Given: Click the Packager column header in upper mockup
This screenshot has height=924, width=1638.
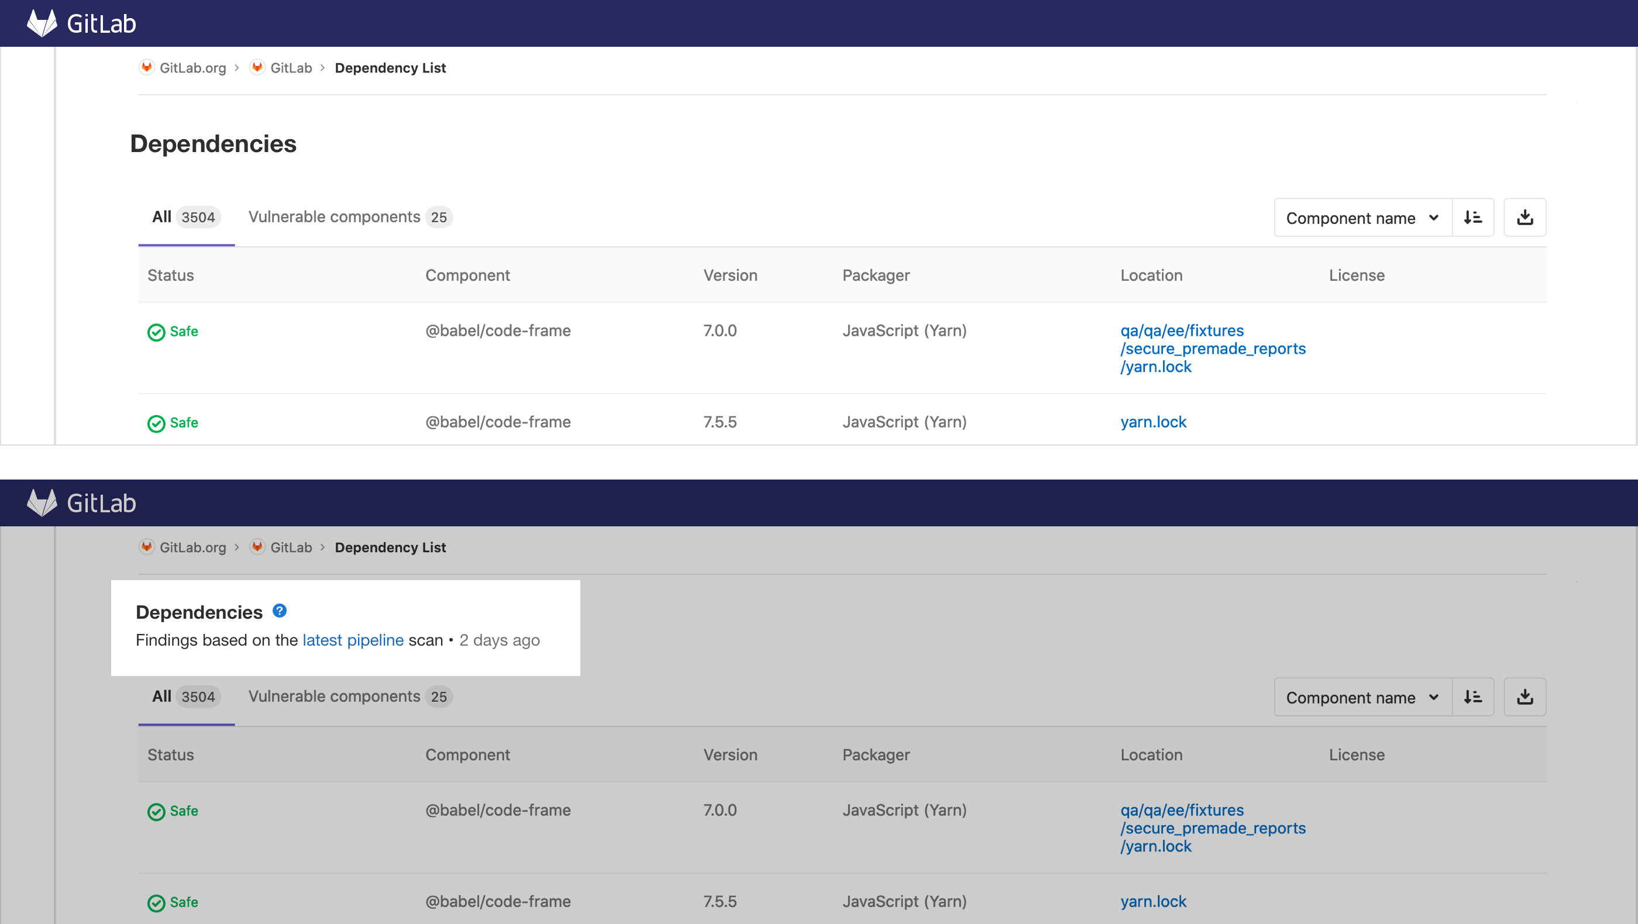Looking at the screenshot, I should pyautogui.click(x=876, y=275).
